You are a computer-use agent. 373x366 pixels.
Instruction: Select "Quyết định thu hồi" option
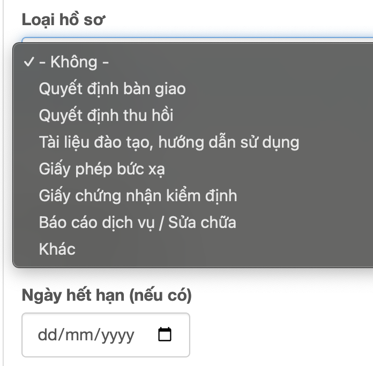pos(106,116)
